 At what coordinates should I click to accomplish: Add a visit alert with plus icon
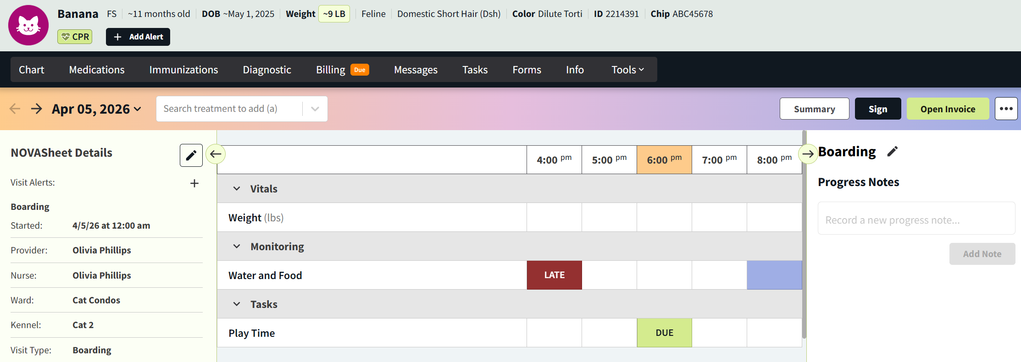[194, 183]
